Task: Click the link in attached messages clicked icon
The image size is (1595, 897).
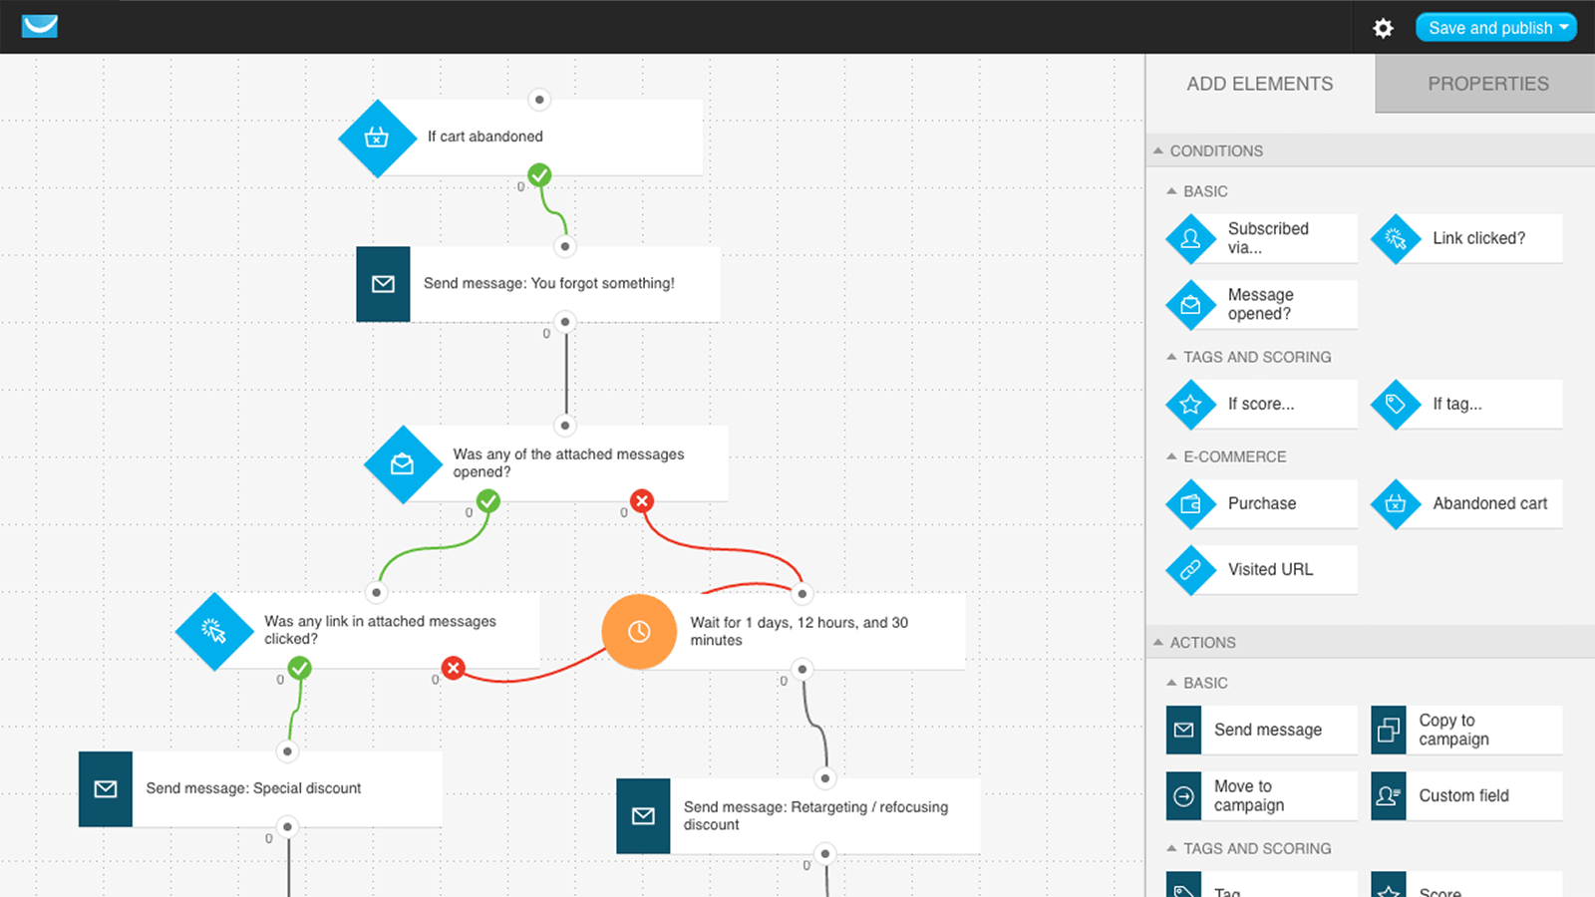Action: [x=214, y=631]
